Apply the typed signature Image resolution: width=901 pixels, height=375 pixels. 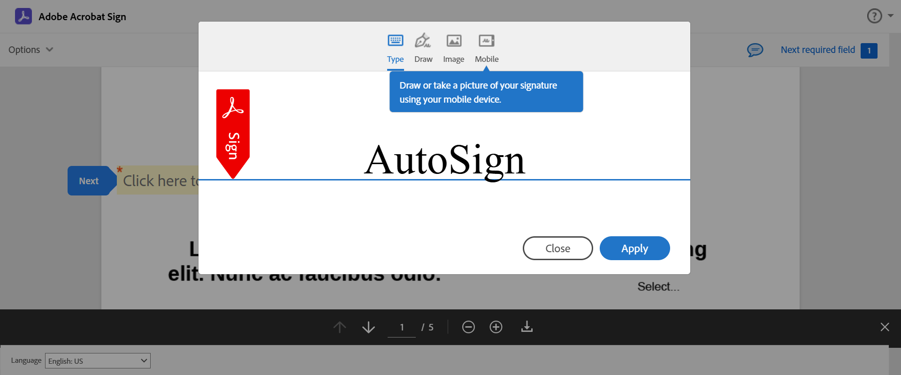634,248
